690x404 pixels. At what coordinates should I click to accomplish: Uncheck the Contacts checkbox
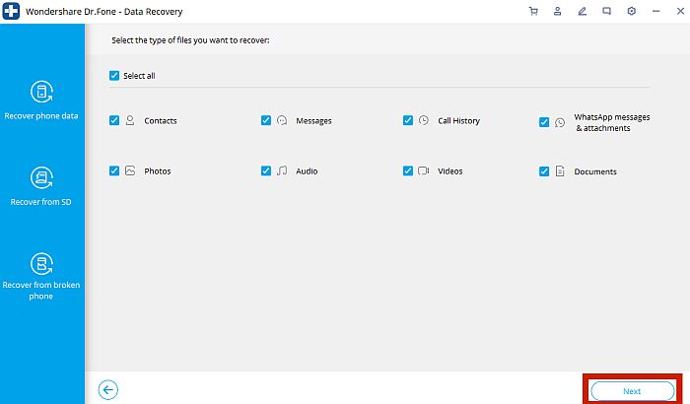(114, 120)
